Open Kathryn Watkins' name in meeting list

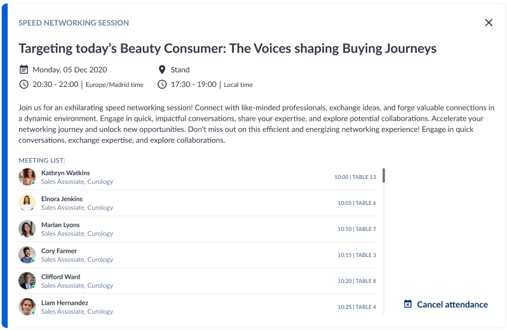65,173
